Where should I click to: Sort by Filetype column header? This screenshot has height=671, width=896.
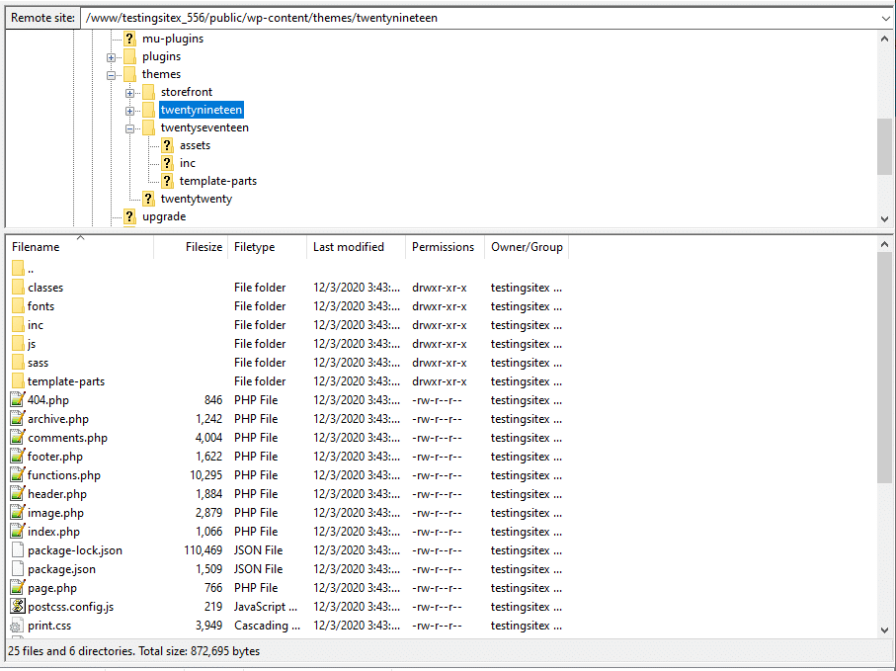tap(268, 247)
